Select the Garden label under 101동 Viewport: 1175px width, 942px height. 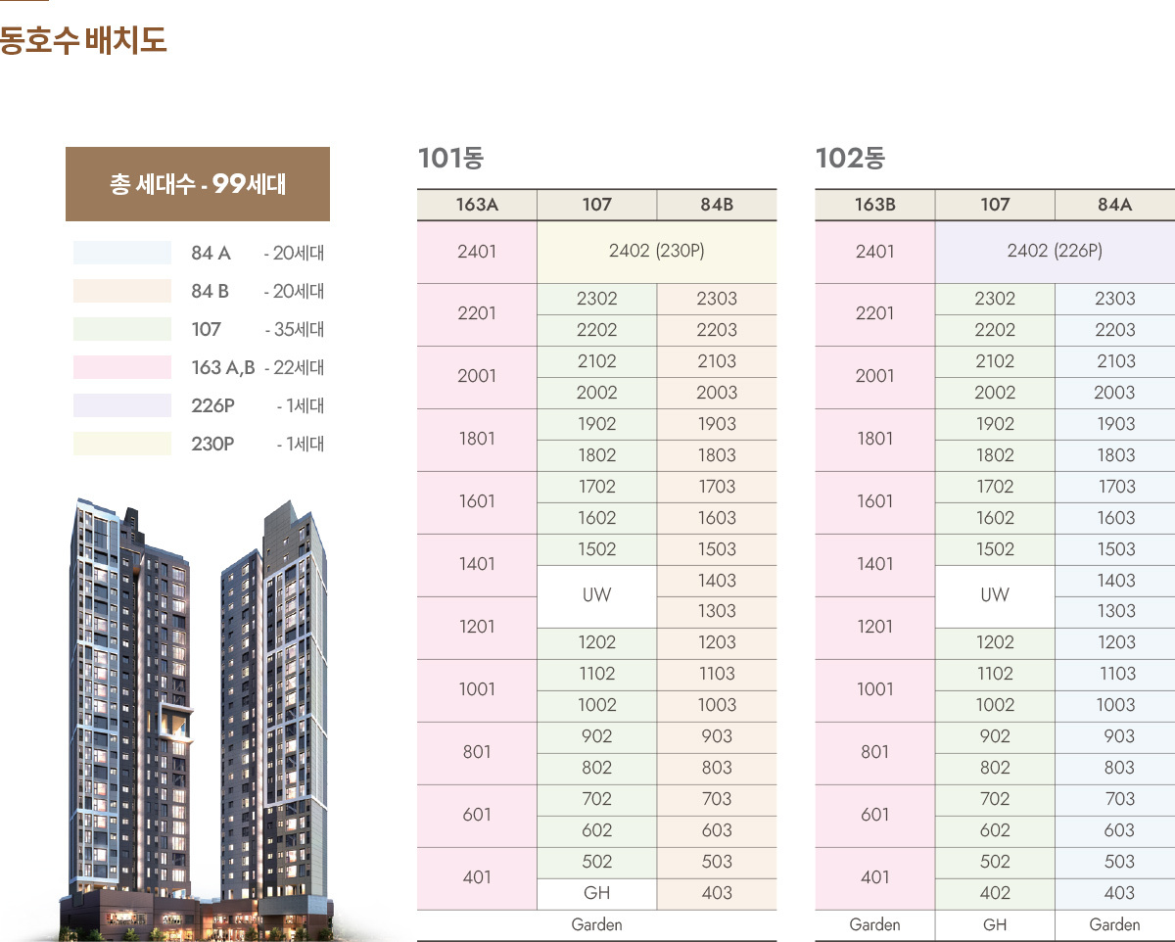596,924
